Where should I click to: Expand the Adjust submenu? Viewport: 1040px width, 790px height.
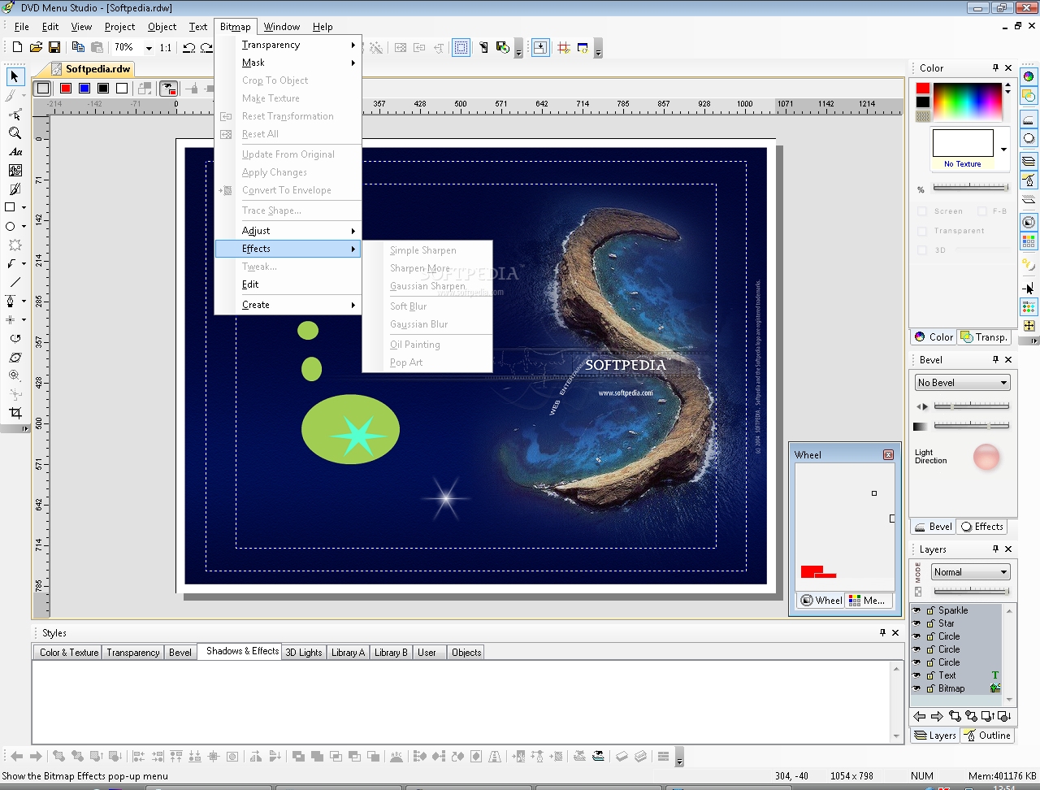288,231
